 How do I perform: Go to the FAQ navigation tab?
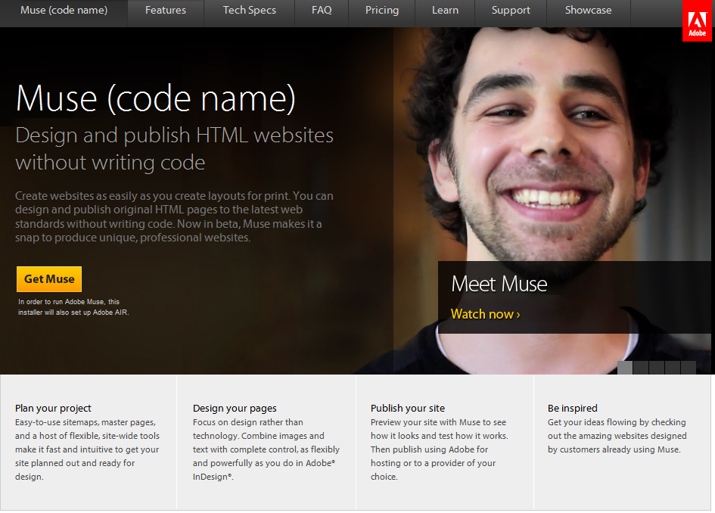(322, 10)
